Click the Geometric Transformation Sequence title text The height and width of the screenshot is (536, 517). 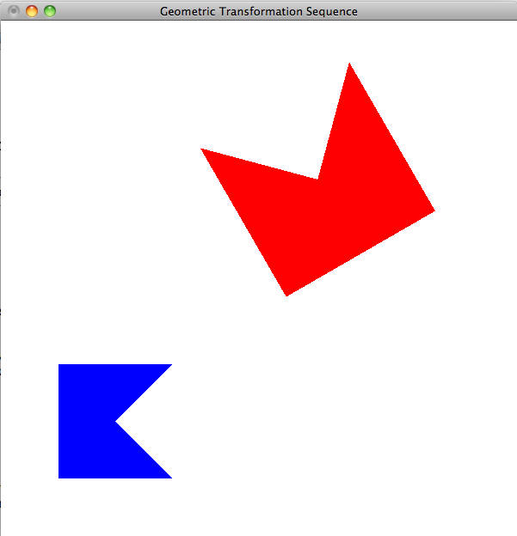point(258,11)
